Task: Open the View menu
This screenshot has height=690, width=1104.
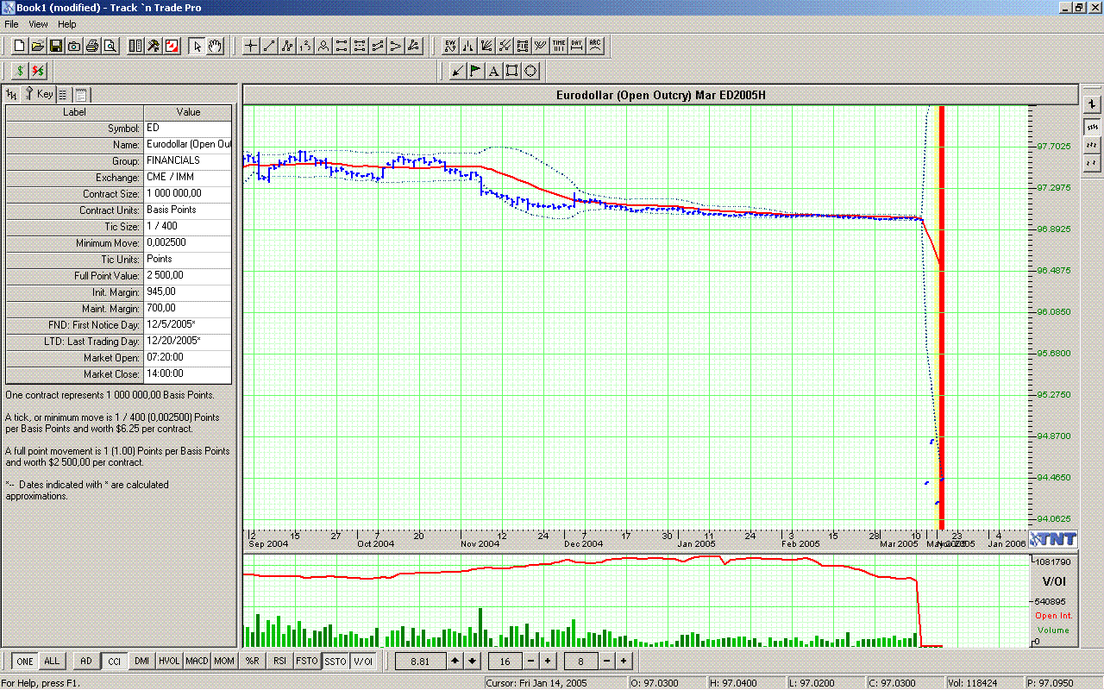Action: [x=38, y=24]
